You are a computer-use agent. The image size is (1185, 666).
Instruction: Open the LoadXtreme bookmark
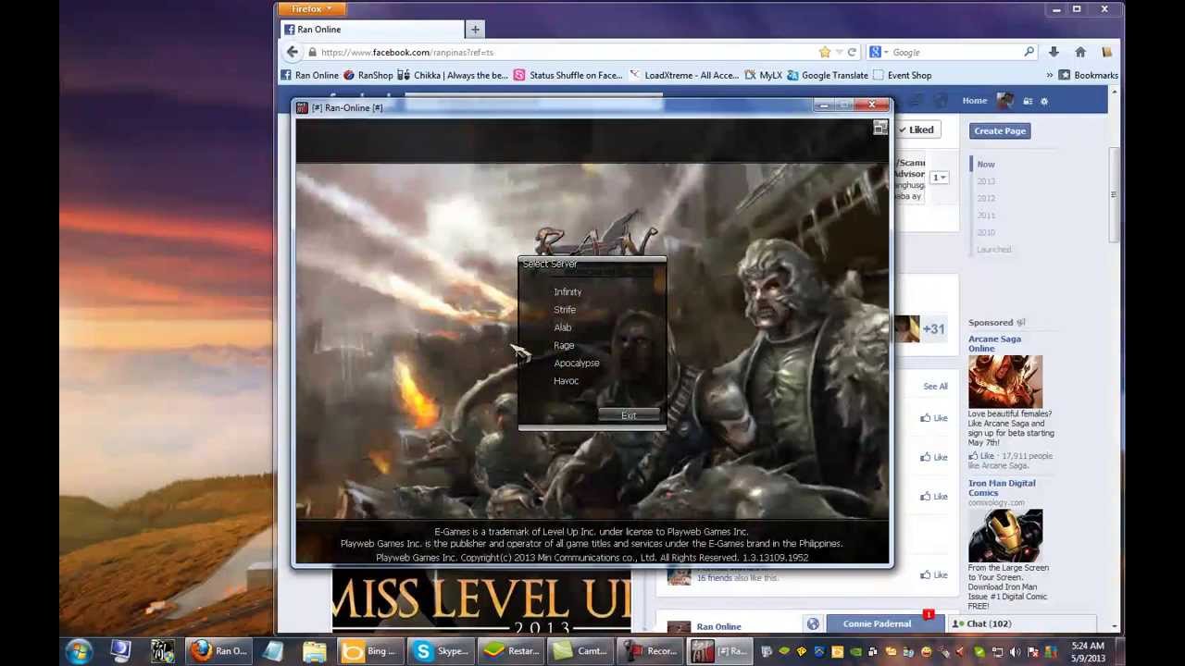pyautogui.click(x=683, y=76)
